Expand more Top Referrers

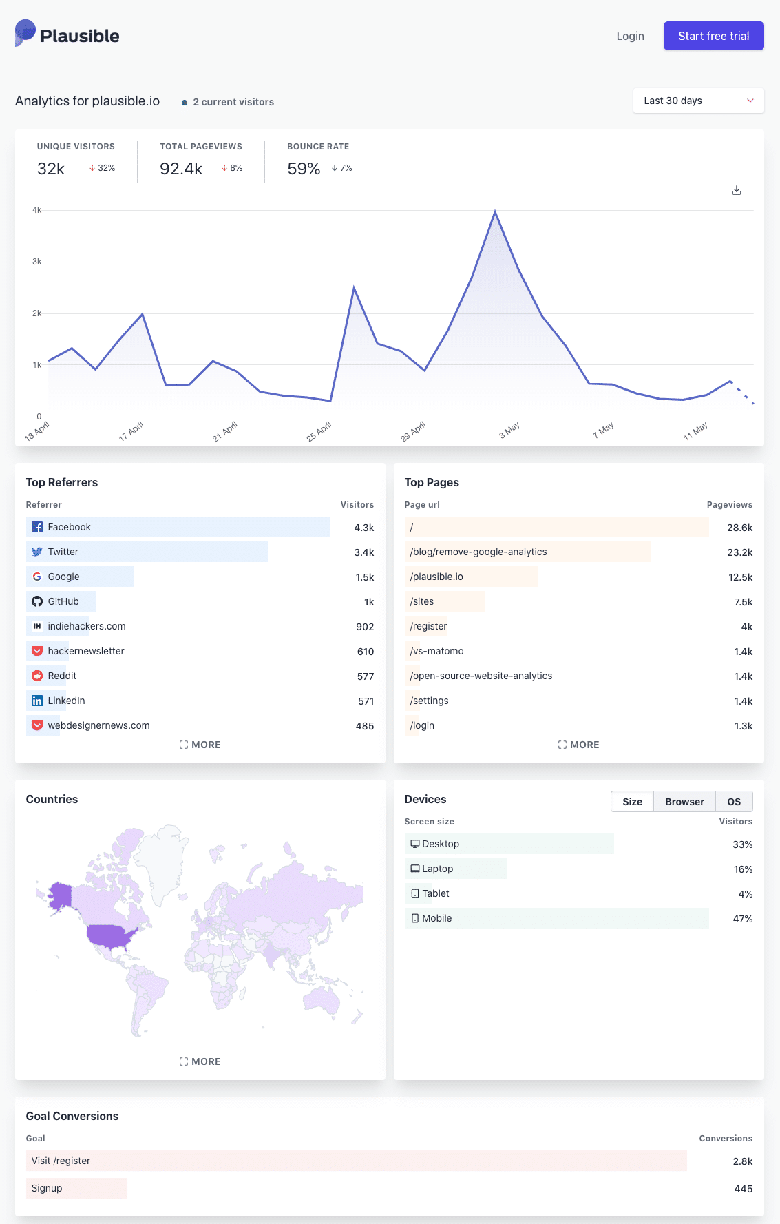200,745
